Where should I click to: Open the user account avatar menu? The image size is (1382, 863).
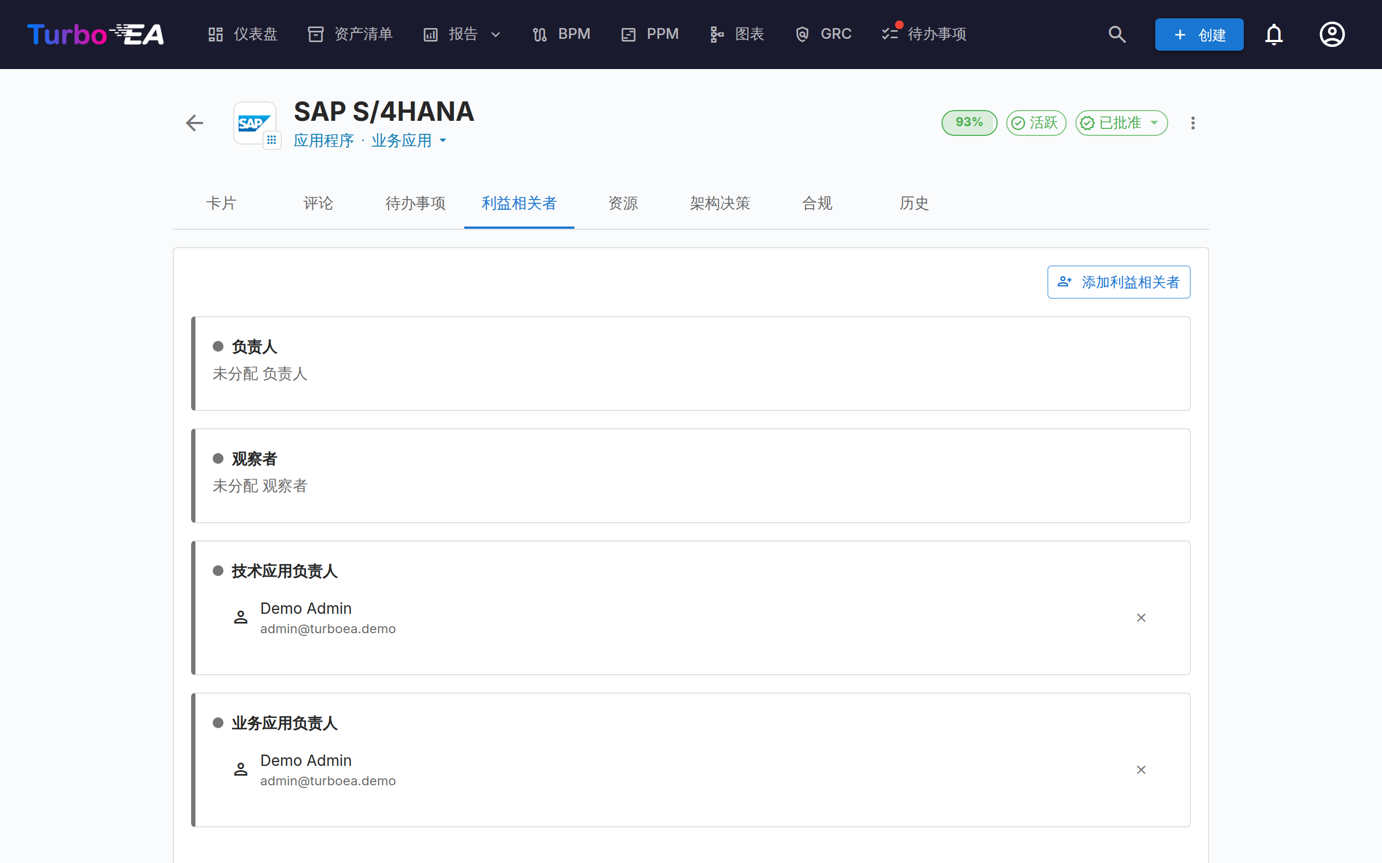click(x=1332, y=34)
